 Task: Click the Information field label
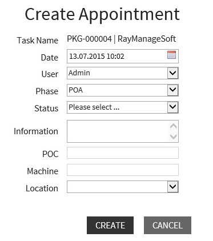36,131
